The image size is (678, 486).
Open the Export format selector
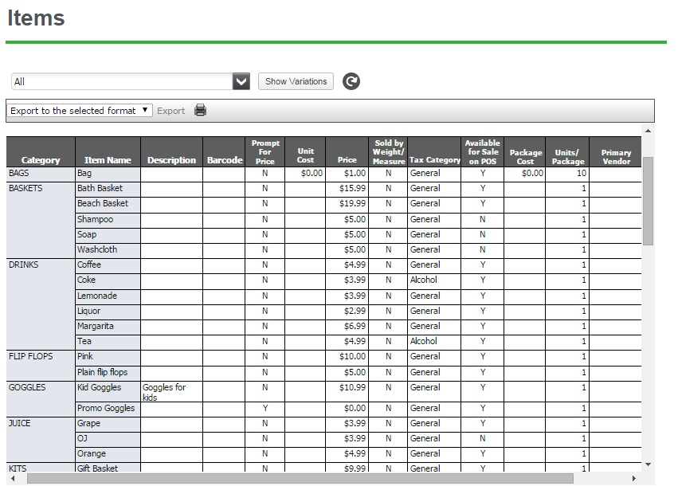tap(80, 111)
